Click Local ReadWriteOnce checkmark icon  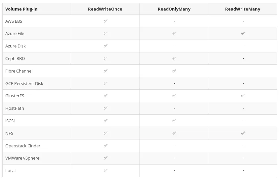(105, 170)
